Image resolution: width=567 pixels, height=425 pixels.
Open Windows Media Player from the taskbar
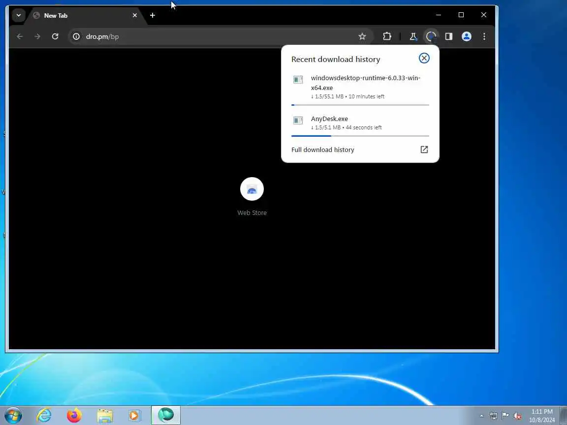coord(134,415)
